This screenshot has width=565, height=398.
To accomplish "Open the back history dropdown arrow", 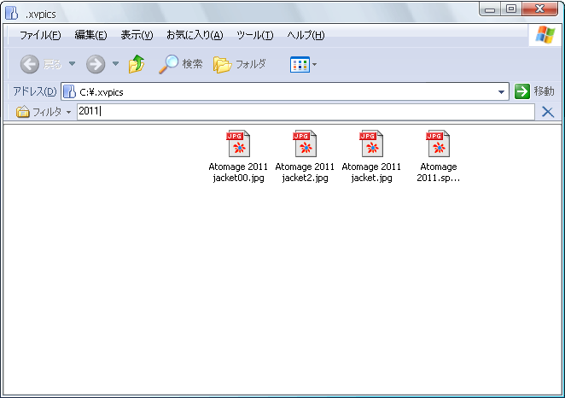I will point(72,64).
